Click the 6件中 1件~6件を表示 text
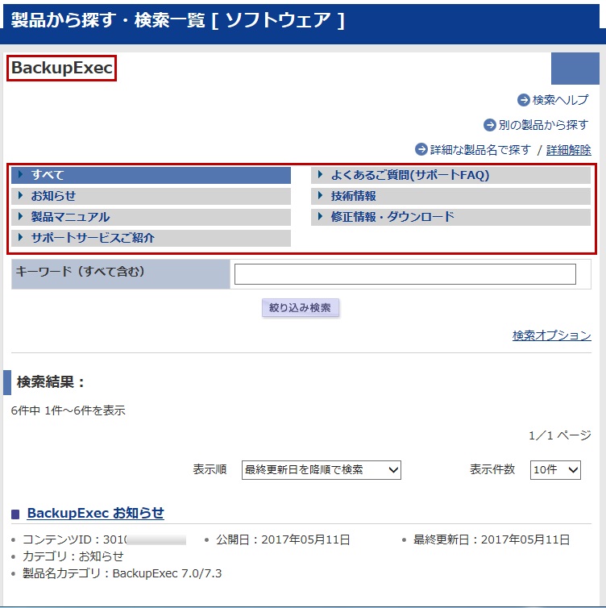The image size is (606, 608). coord(68,410)
